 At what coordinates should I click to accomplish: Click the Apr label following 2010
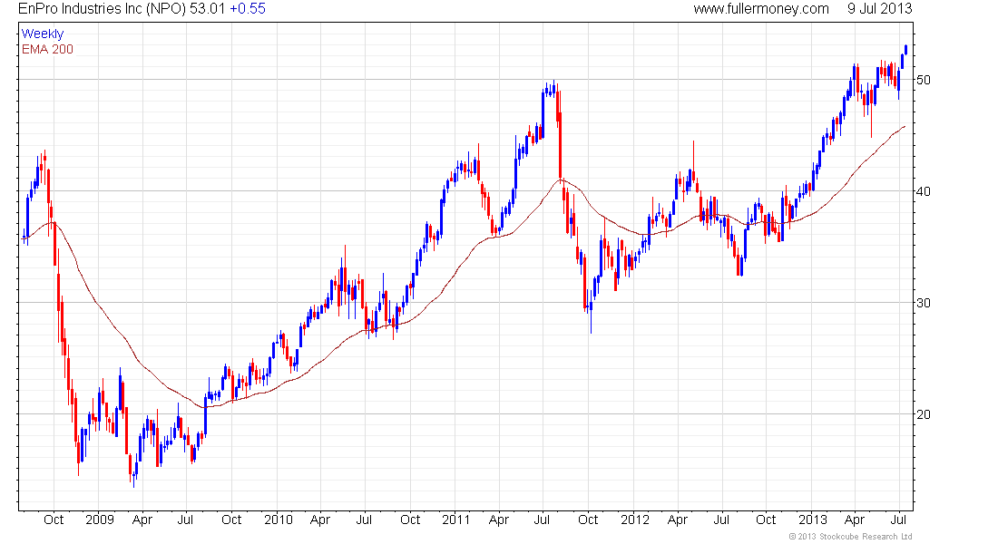click(x=320, y=520)
